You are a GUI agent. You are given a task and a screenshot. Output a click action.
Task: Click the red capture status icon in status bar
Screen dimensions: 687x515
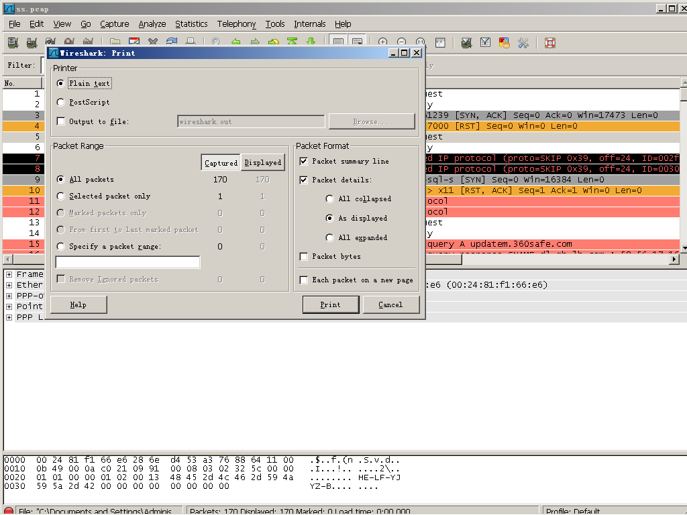pos(9,511)
